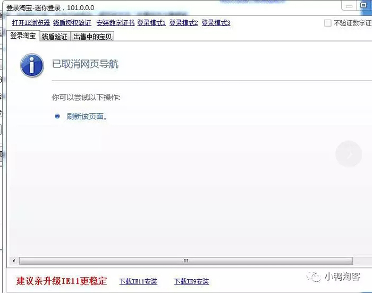Image resolution: width=372 pixels, height=293 pixels.
Task: Choose 登录模式3
Action: 216,23
